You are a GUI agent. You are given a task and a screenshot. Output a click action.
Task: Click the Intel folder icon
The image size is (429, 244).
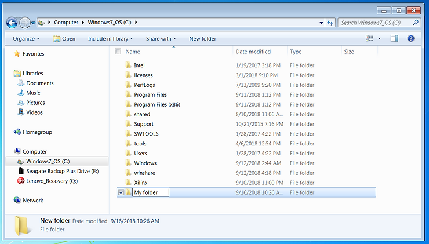(x=128, y=65)
